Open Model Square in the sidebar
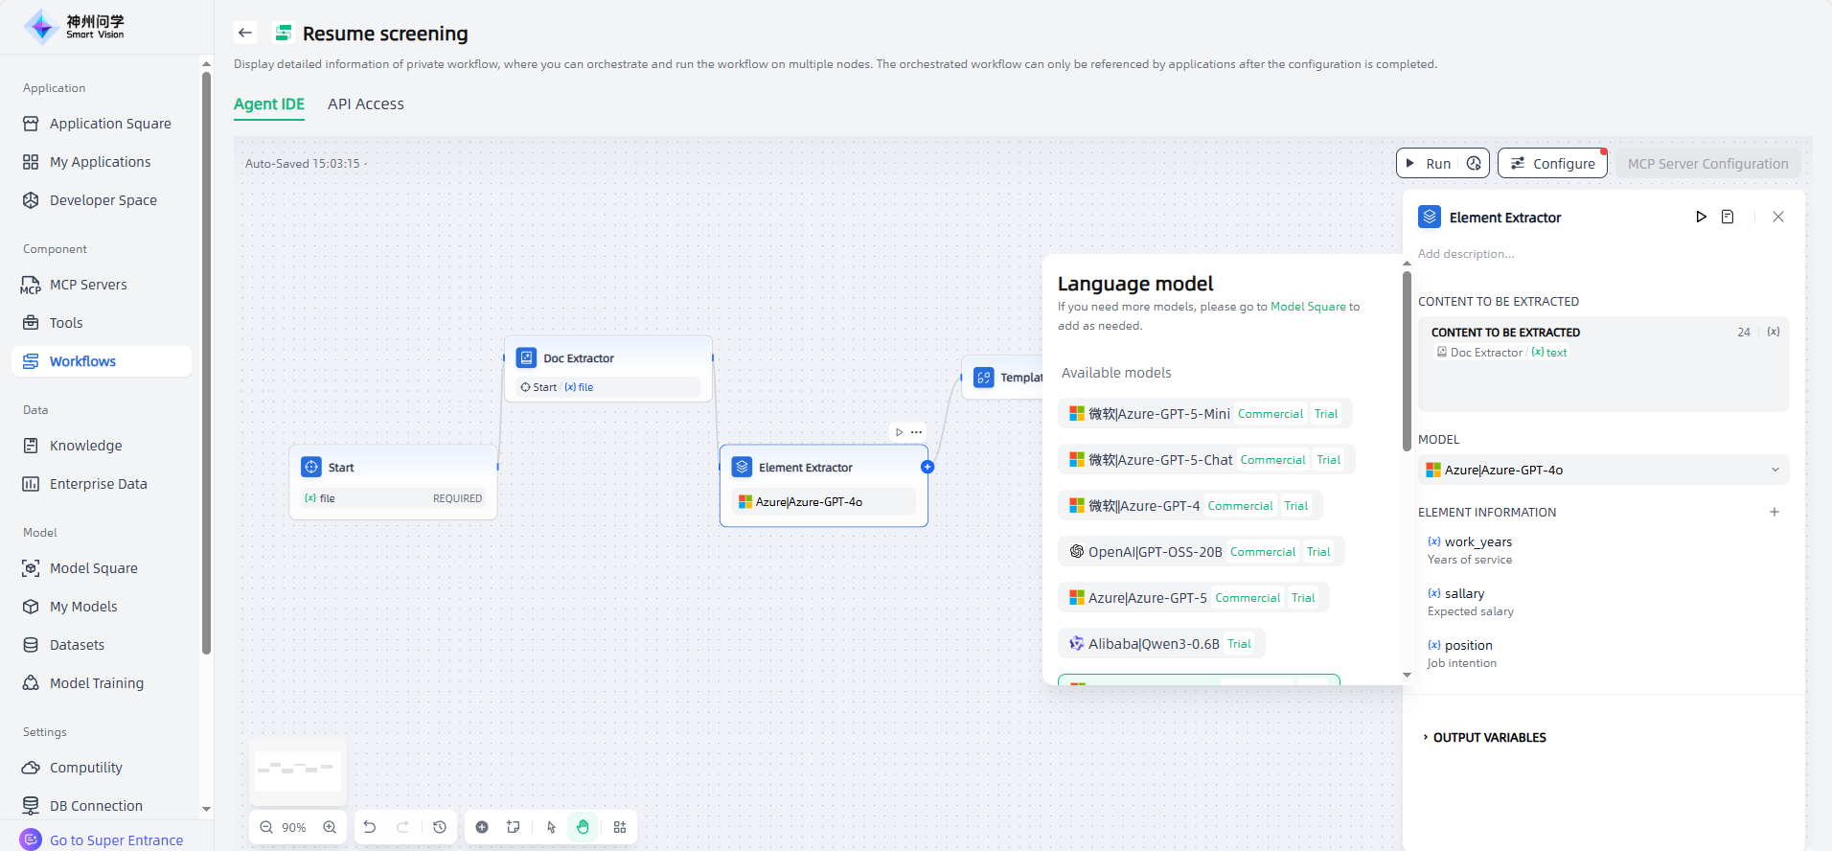 (x=93, y=568)
